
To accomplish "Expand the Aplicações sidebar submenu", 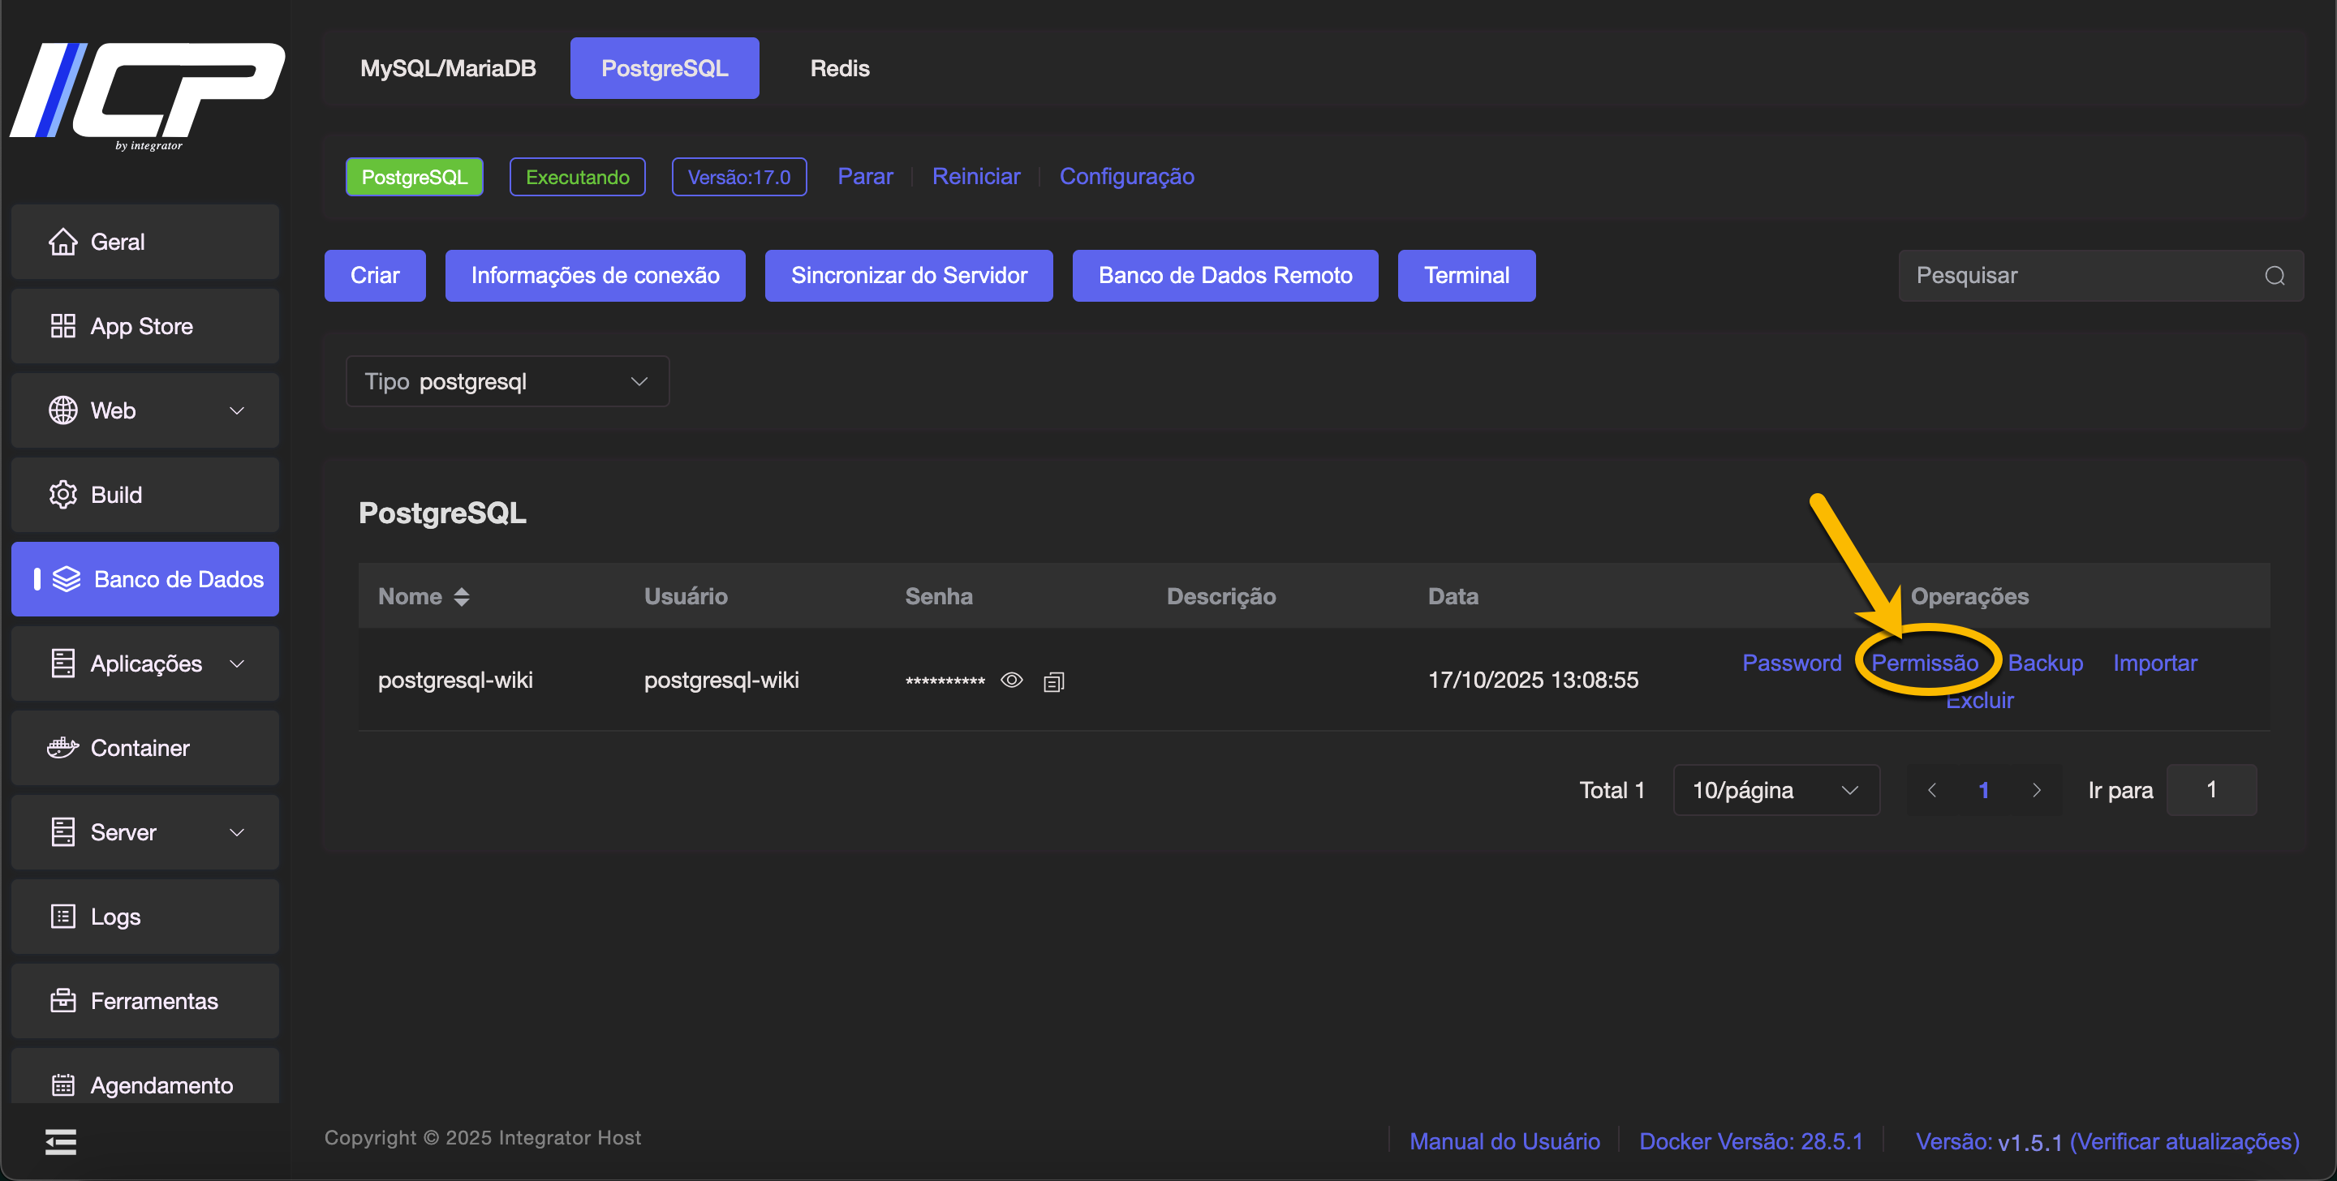I will coord(237,663).
